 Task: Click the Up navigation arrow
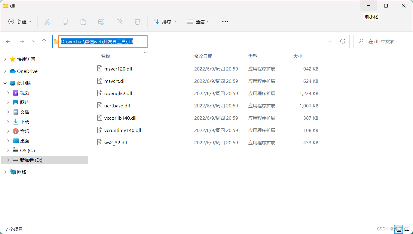tap(44, 41)
